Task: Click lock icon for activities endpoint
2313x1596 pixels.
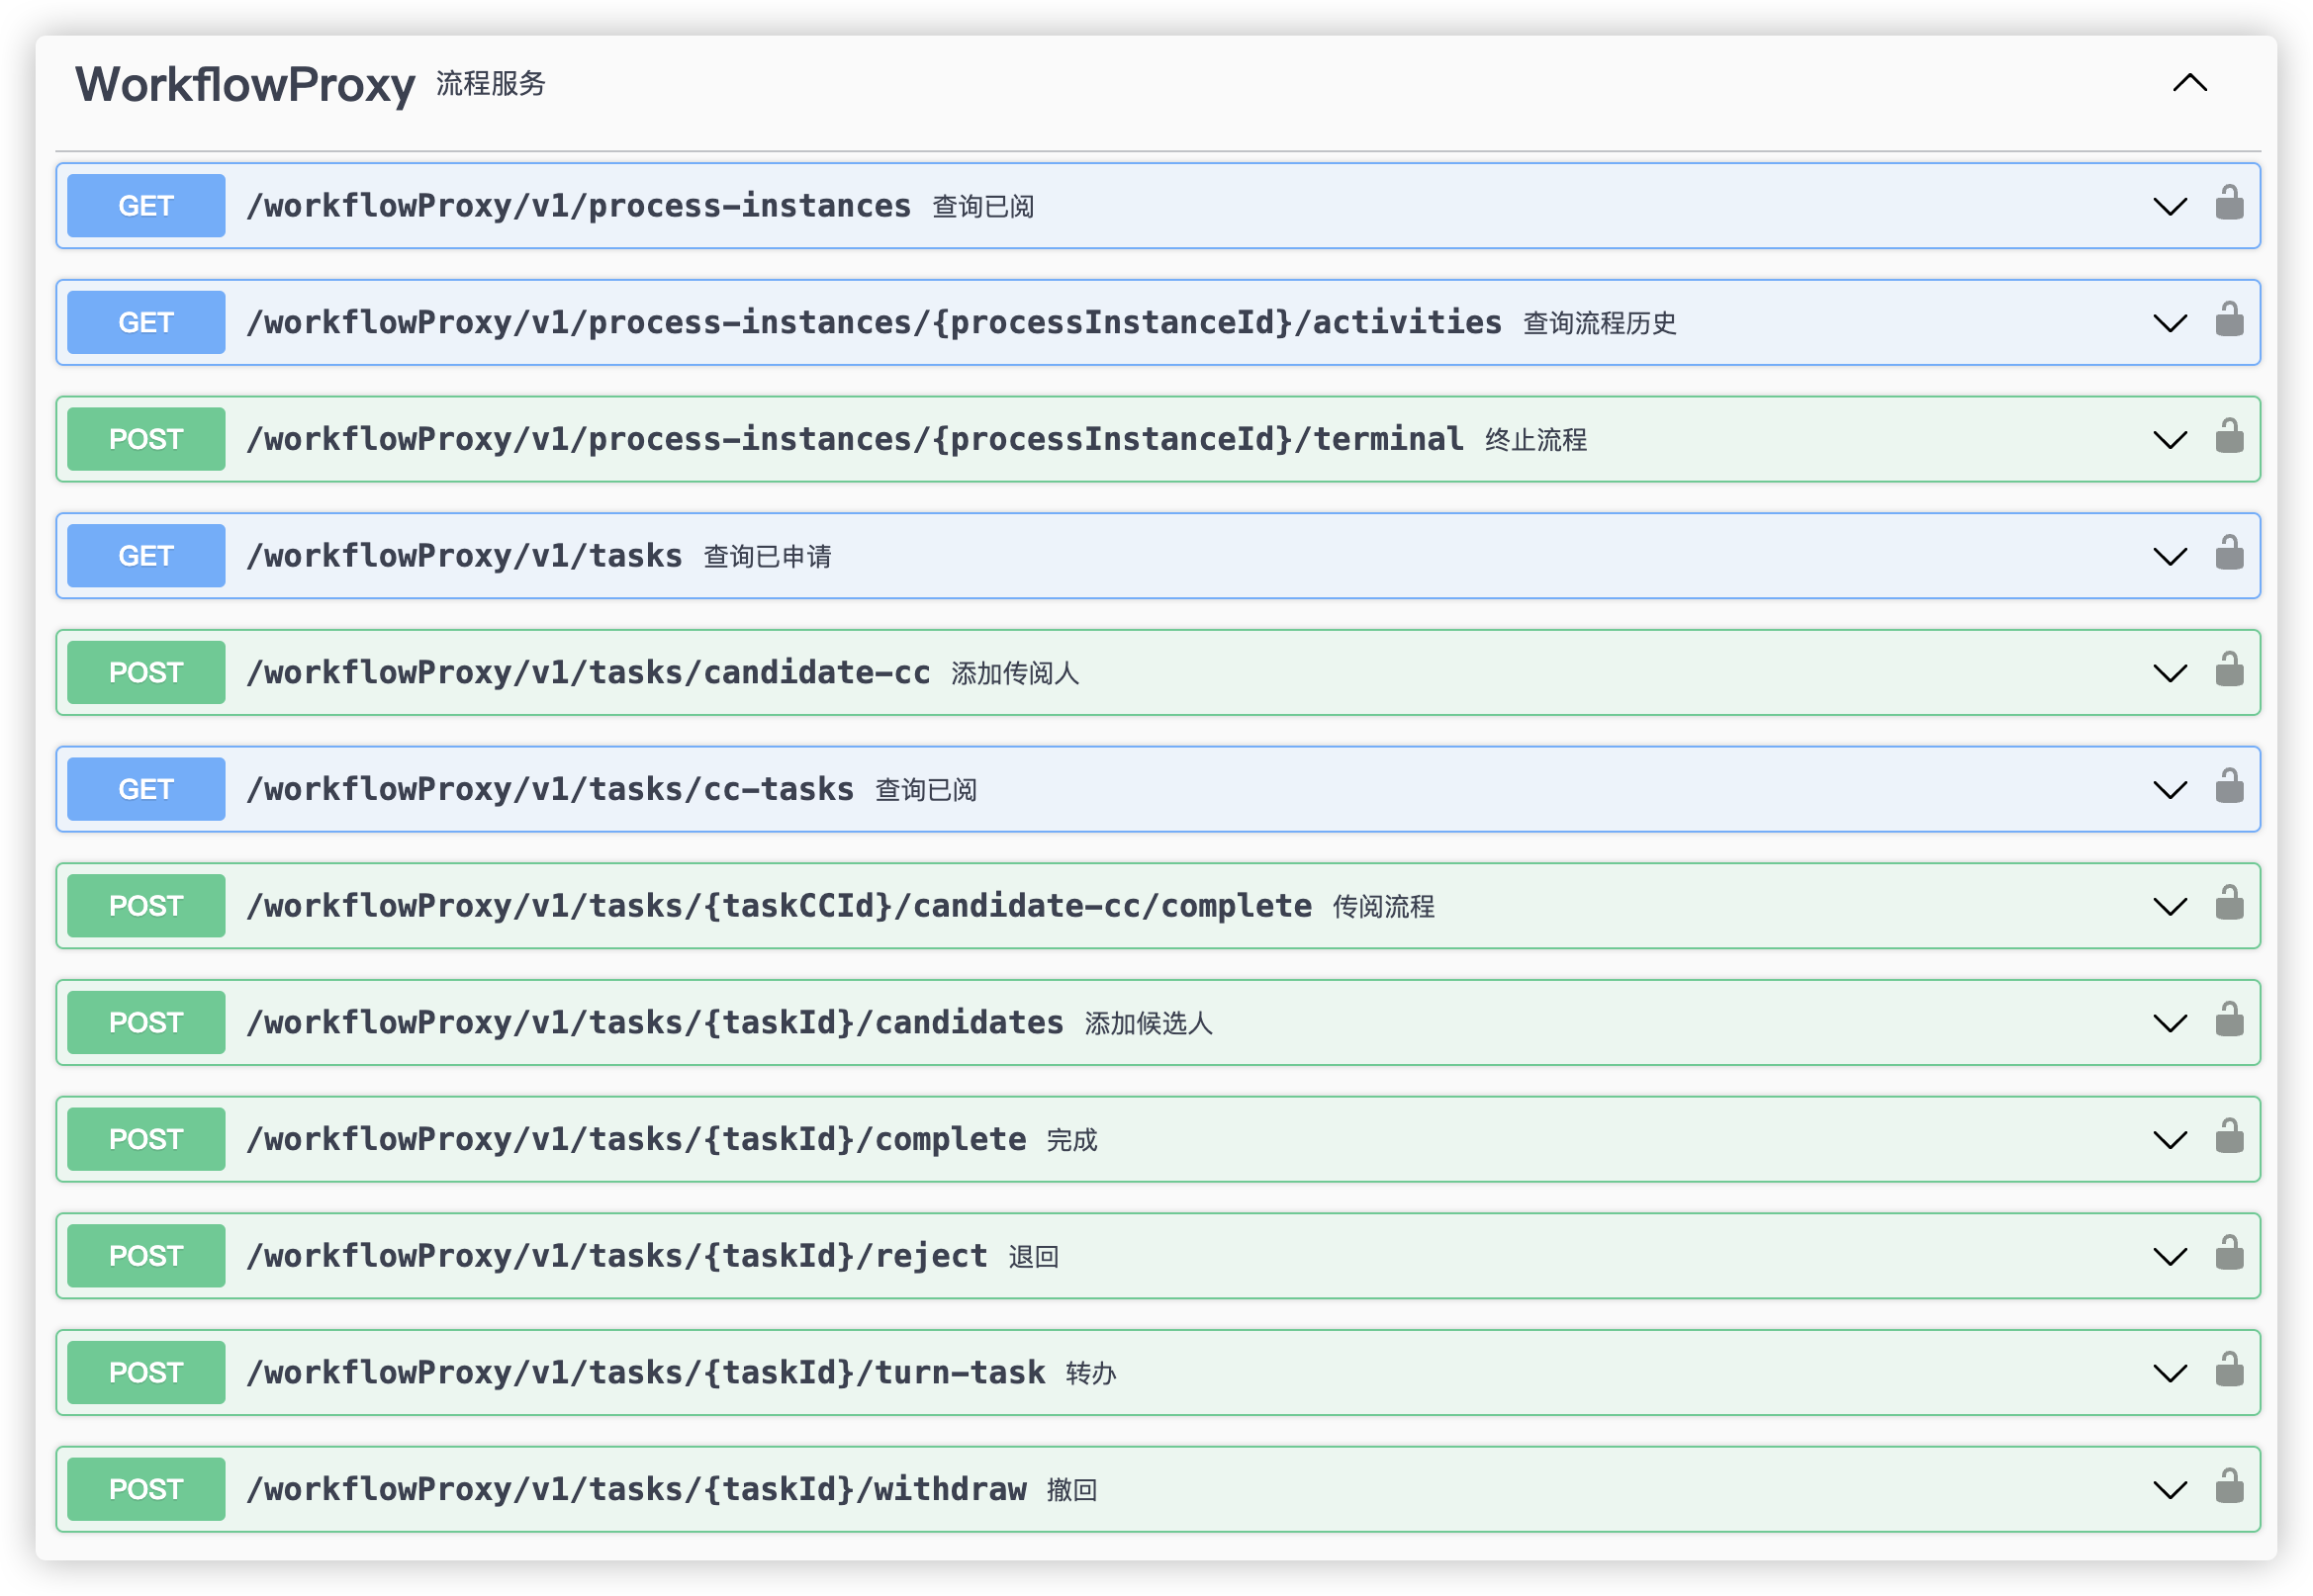Action: (2229, 321)
